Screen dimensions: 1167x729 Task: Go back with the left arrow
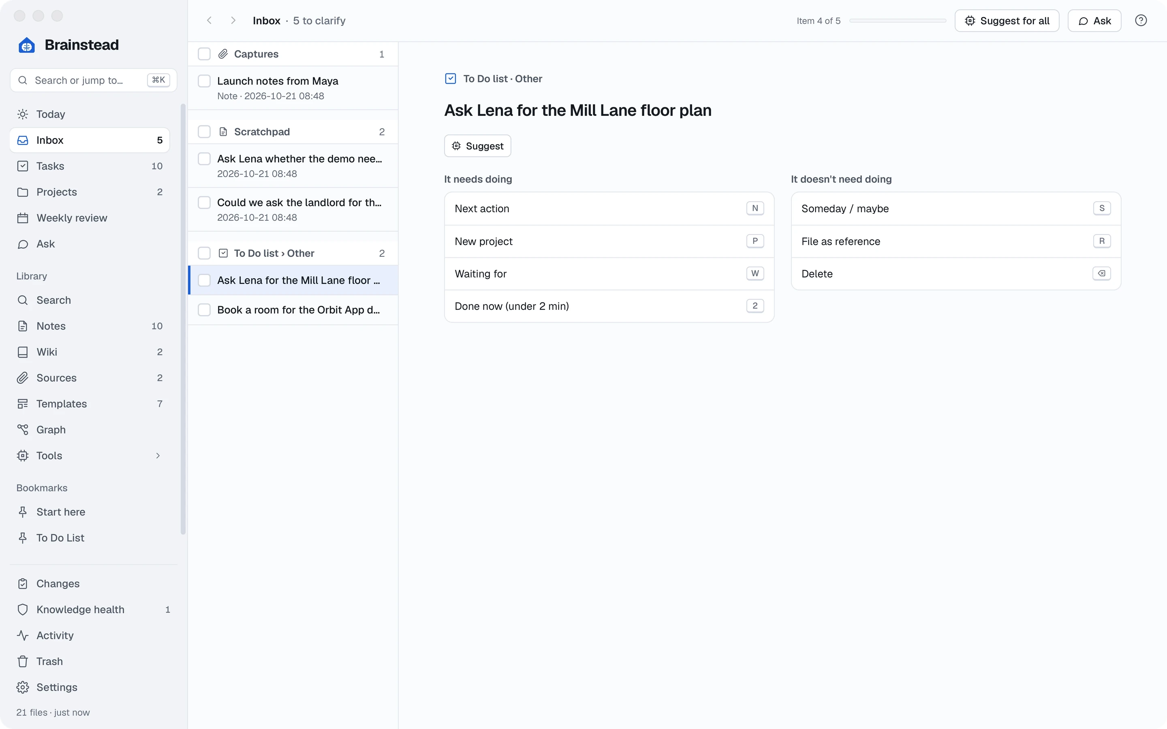point(209,20)
